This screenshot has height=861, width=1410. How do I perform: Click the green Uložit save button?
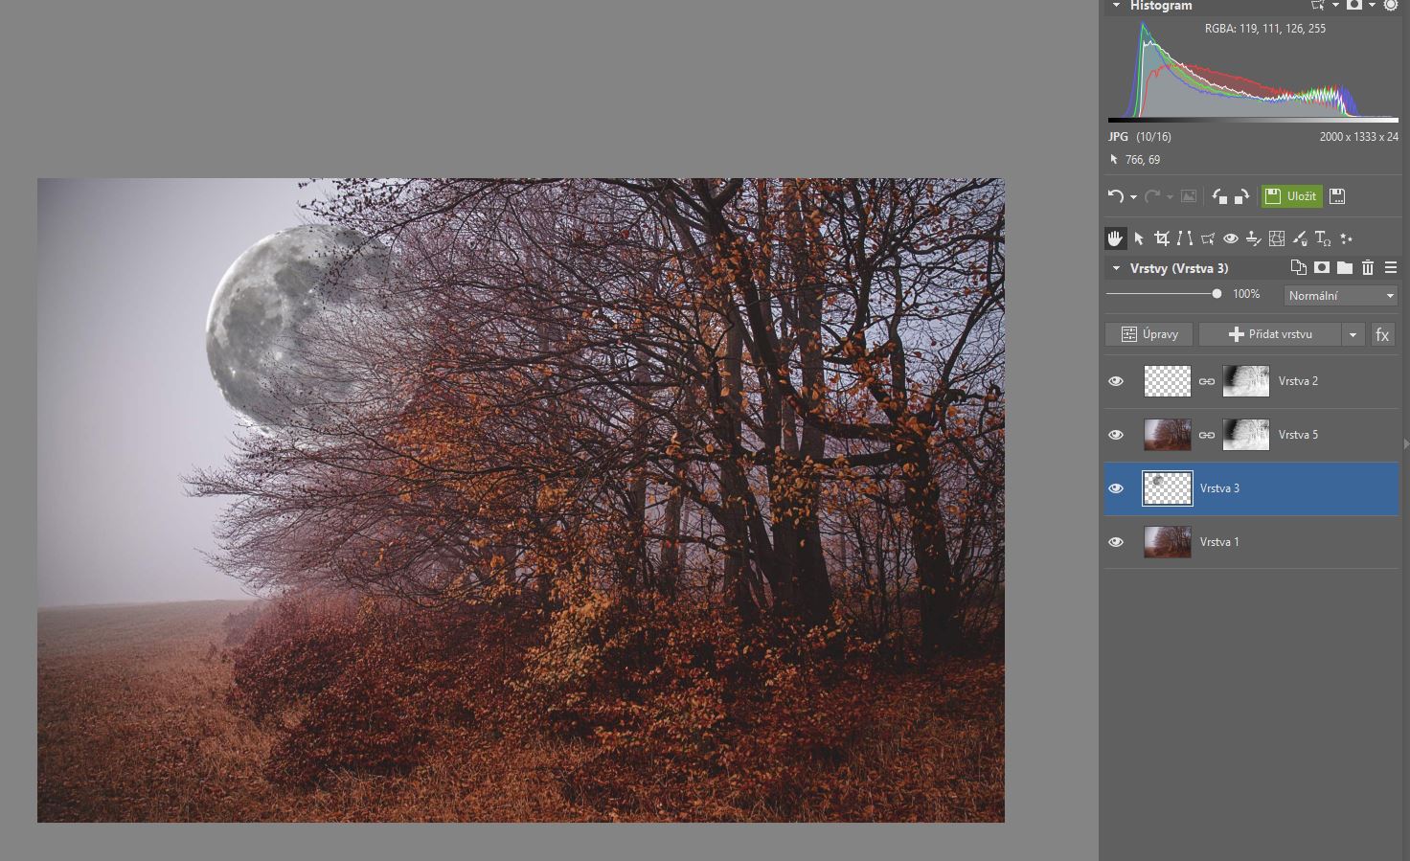1291,196
